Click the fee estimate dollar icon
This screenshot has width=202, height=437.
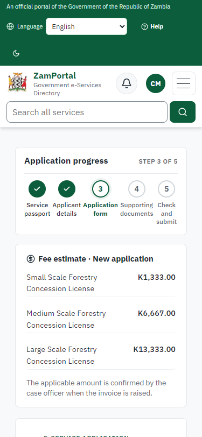(x=30, y=259)
